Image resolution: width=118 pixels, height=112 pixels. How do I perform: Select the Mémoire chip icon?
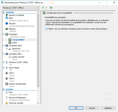click(7, 29)
